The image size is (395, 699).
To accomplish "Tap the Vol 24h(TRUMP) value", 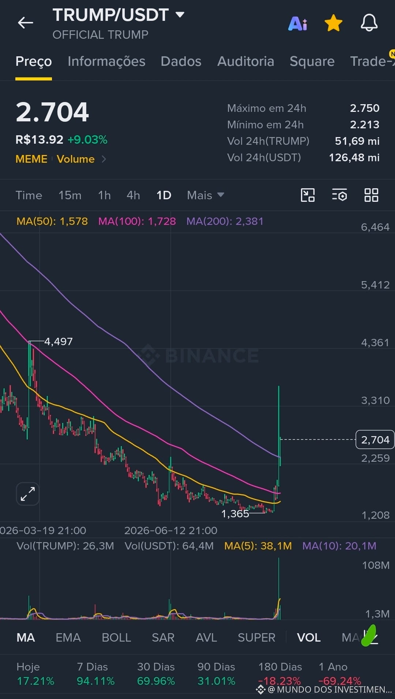I will click(x=357, y=141).
